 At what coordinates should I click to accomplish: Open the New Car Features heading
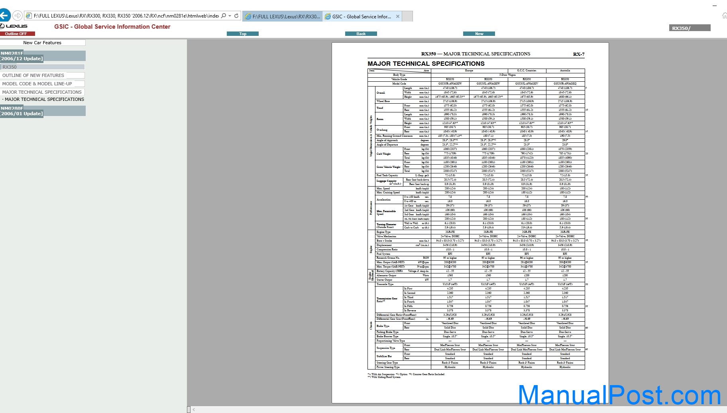(x=42, y=43)
